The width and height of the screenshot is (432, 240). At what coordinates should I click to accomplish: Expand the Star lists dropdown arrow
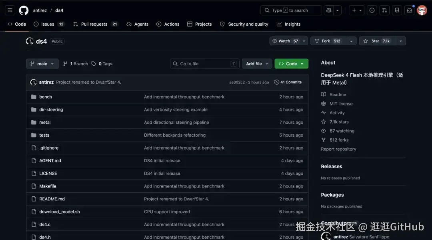[400, 41]
